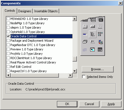Screen dimensions: 124x110
Task: Cancel the Components dialog
Action: point(89,104)
